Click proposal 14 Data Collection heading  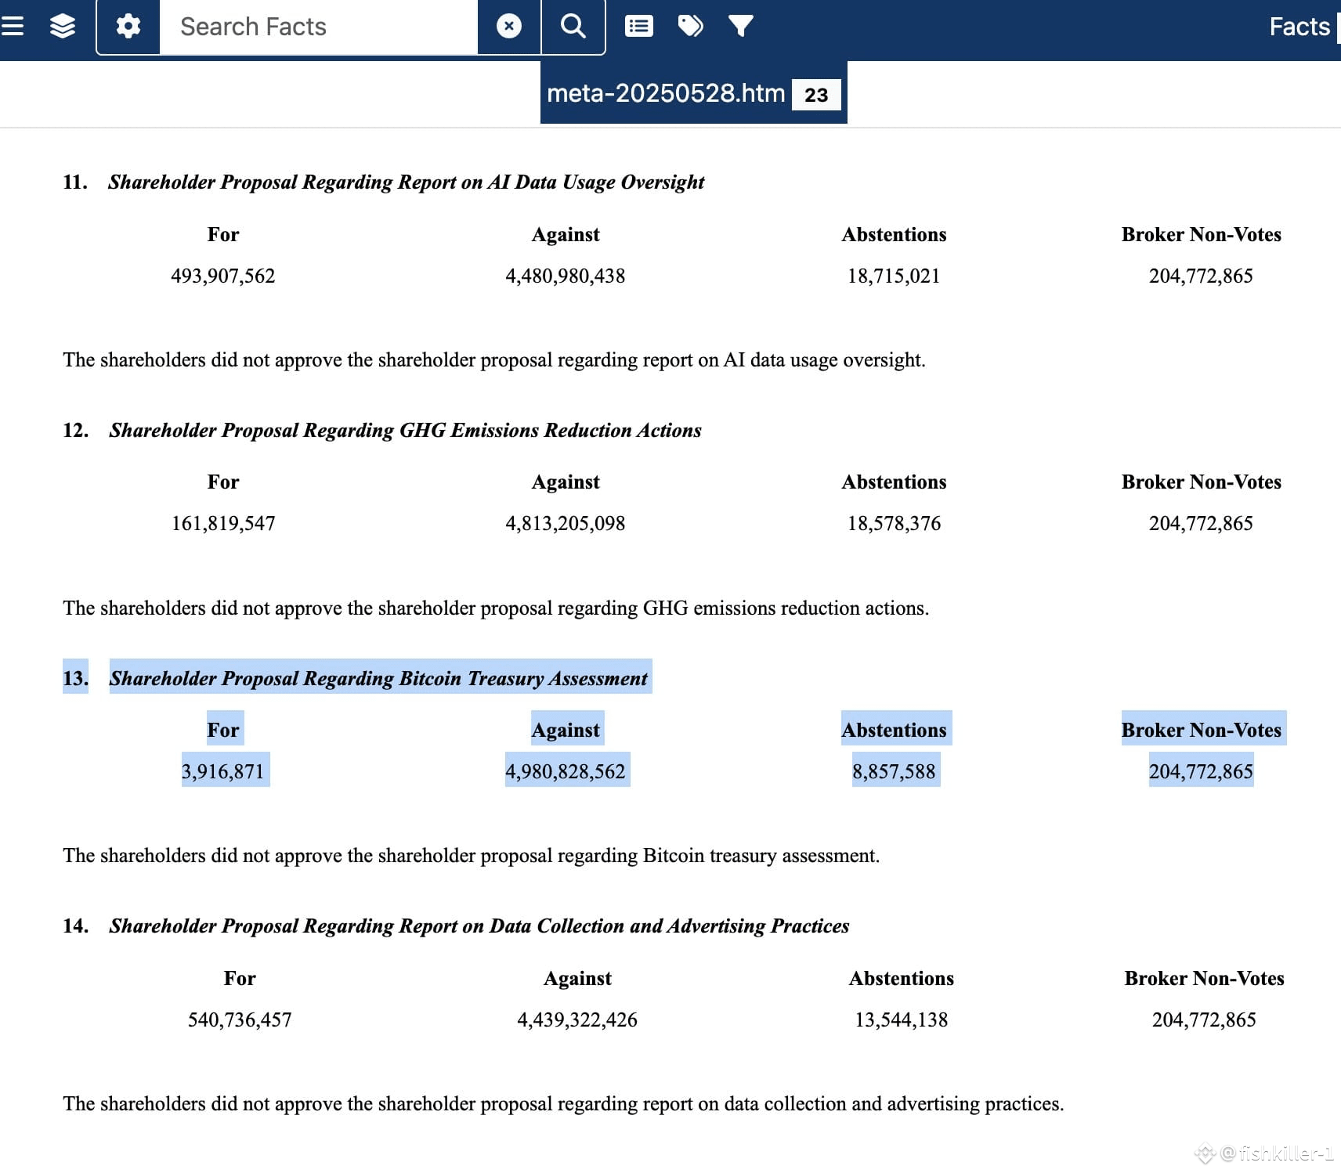pos(479,926)
